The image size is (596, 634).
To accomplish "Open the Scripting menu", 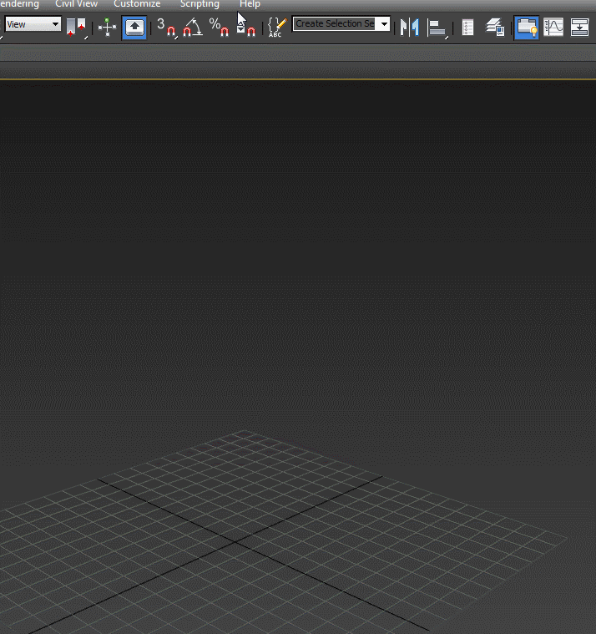I will (x=200, y=4).
